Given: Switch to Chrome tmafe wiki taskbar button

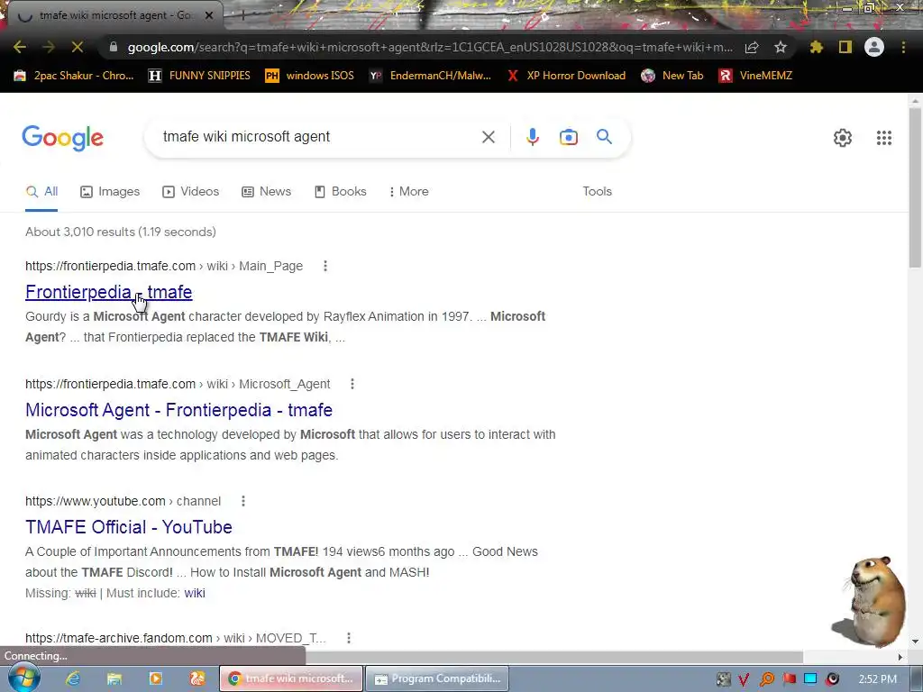Looking at the screenshot, I should (291, 678).
